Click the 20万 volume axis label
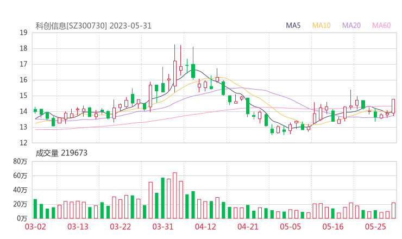402x239 pixels. 20,204
